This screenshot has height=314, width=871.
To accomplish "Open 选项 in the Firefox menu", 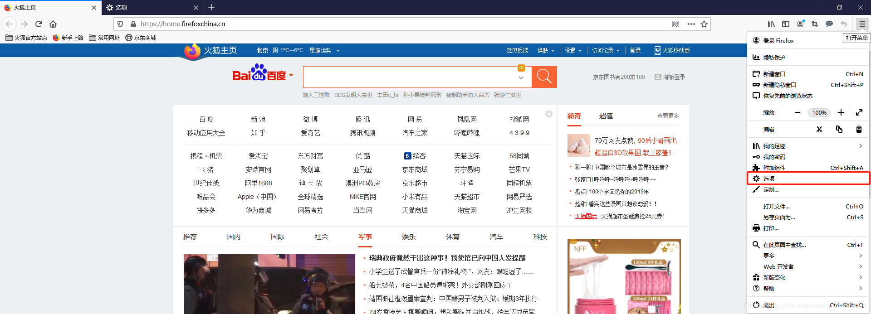I will click(x=808, y=179).
